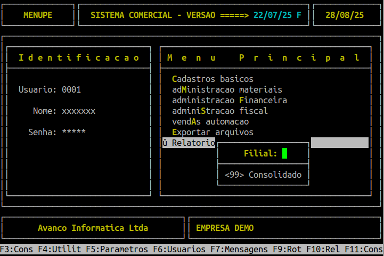Image resolution: width=384 pixels, height=256 pixels.
Task: Select the <99> Consolidado option
Action: click(x=263, y=175)
